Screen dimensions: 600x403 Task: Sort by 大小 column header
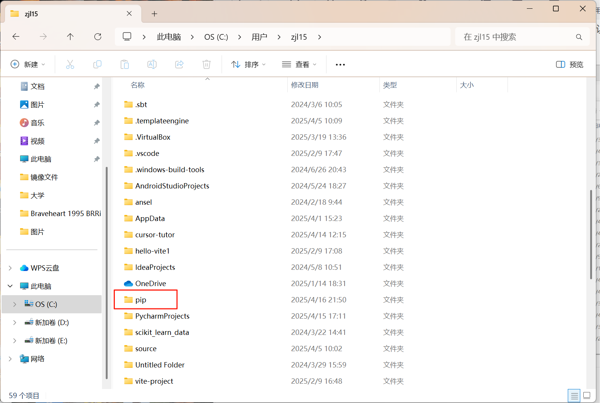pyautogui.click(x=467, y=85)
